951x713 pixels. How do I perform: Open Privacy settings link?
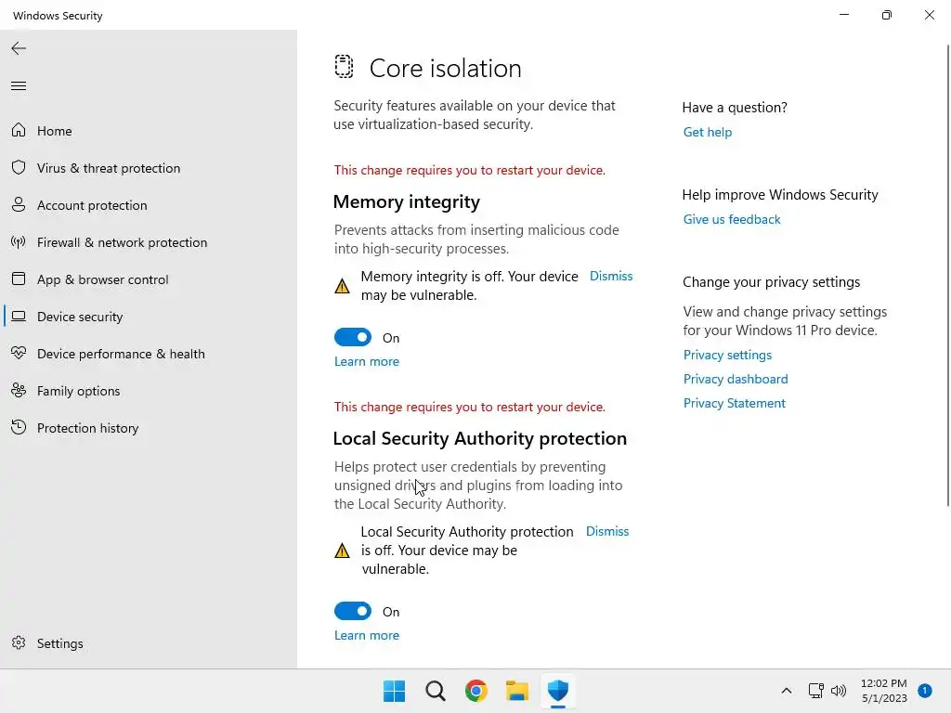727,355
